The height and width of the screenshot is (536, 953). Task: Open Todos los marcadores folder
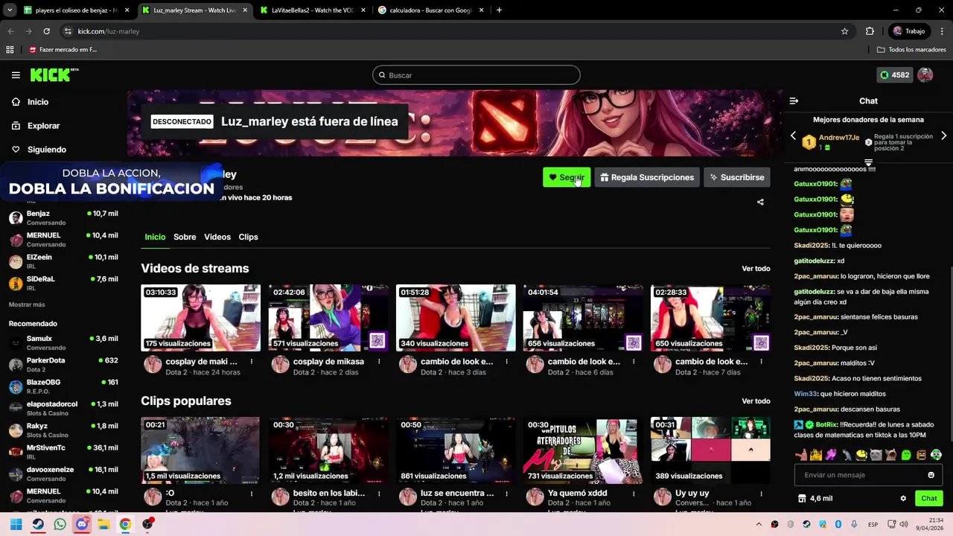[x=911, y=50]
